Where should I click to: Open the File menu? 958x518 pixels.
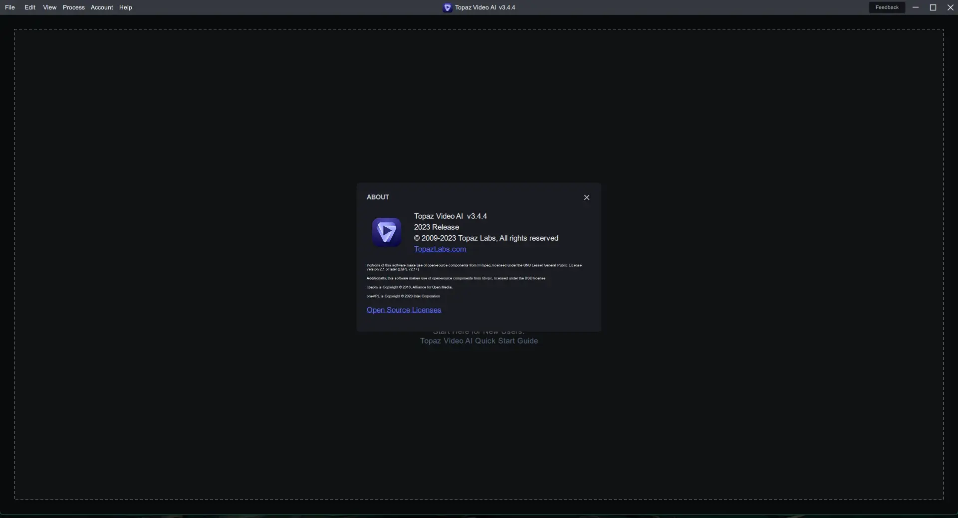[x=10, y=7]
